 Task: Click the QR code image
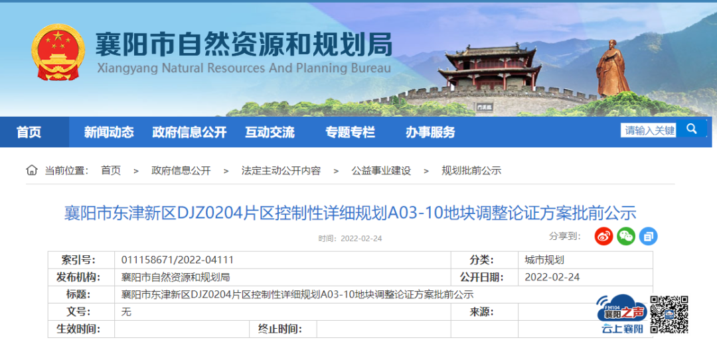coord(669,314)
